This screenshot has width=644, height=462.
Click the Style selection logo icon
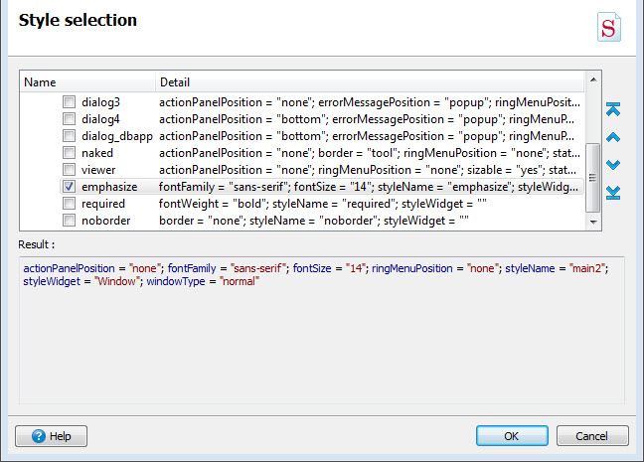[609, 27]
